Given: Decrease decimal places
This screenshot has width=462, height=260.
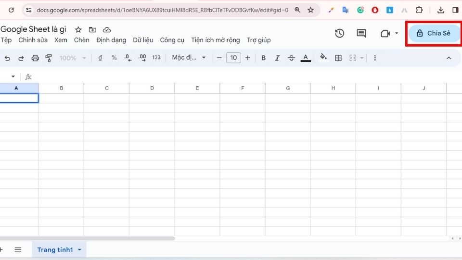Looking at the screenshot, I should [128, 58].
